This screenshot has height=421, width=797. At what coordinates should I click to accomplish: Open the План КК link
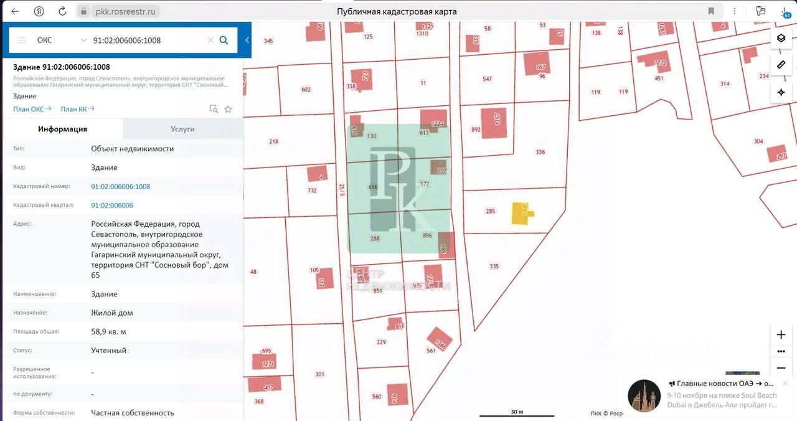[x=77, y=109]
